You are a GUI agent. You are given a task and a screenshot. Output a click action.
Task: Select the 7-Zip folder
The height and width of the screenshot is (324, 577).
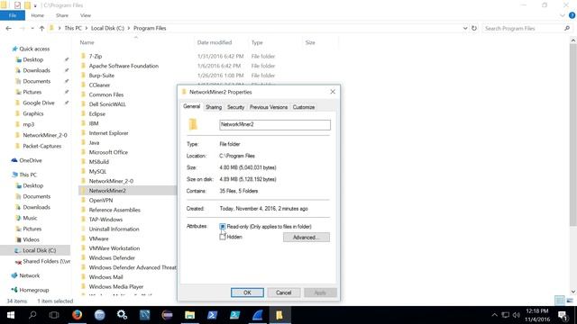(x=96, y=56)
